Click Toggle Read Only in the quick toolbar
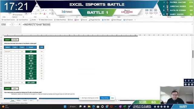This screenshot has width=194, height=109. coord(94,20)
